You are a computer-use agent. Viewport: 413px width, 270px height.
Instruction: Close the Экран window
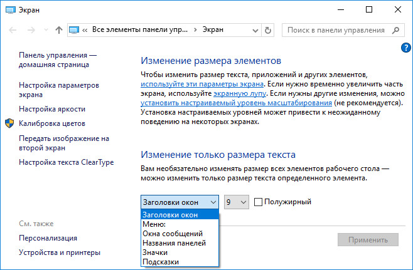398,10
